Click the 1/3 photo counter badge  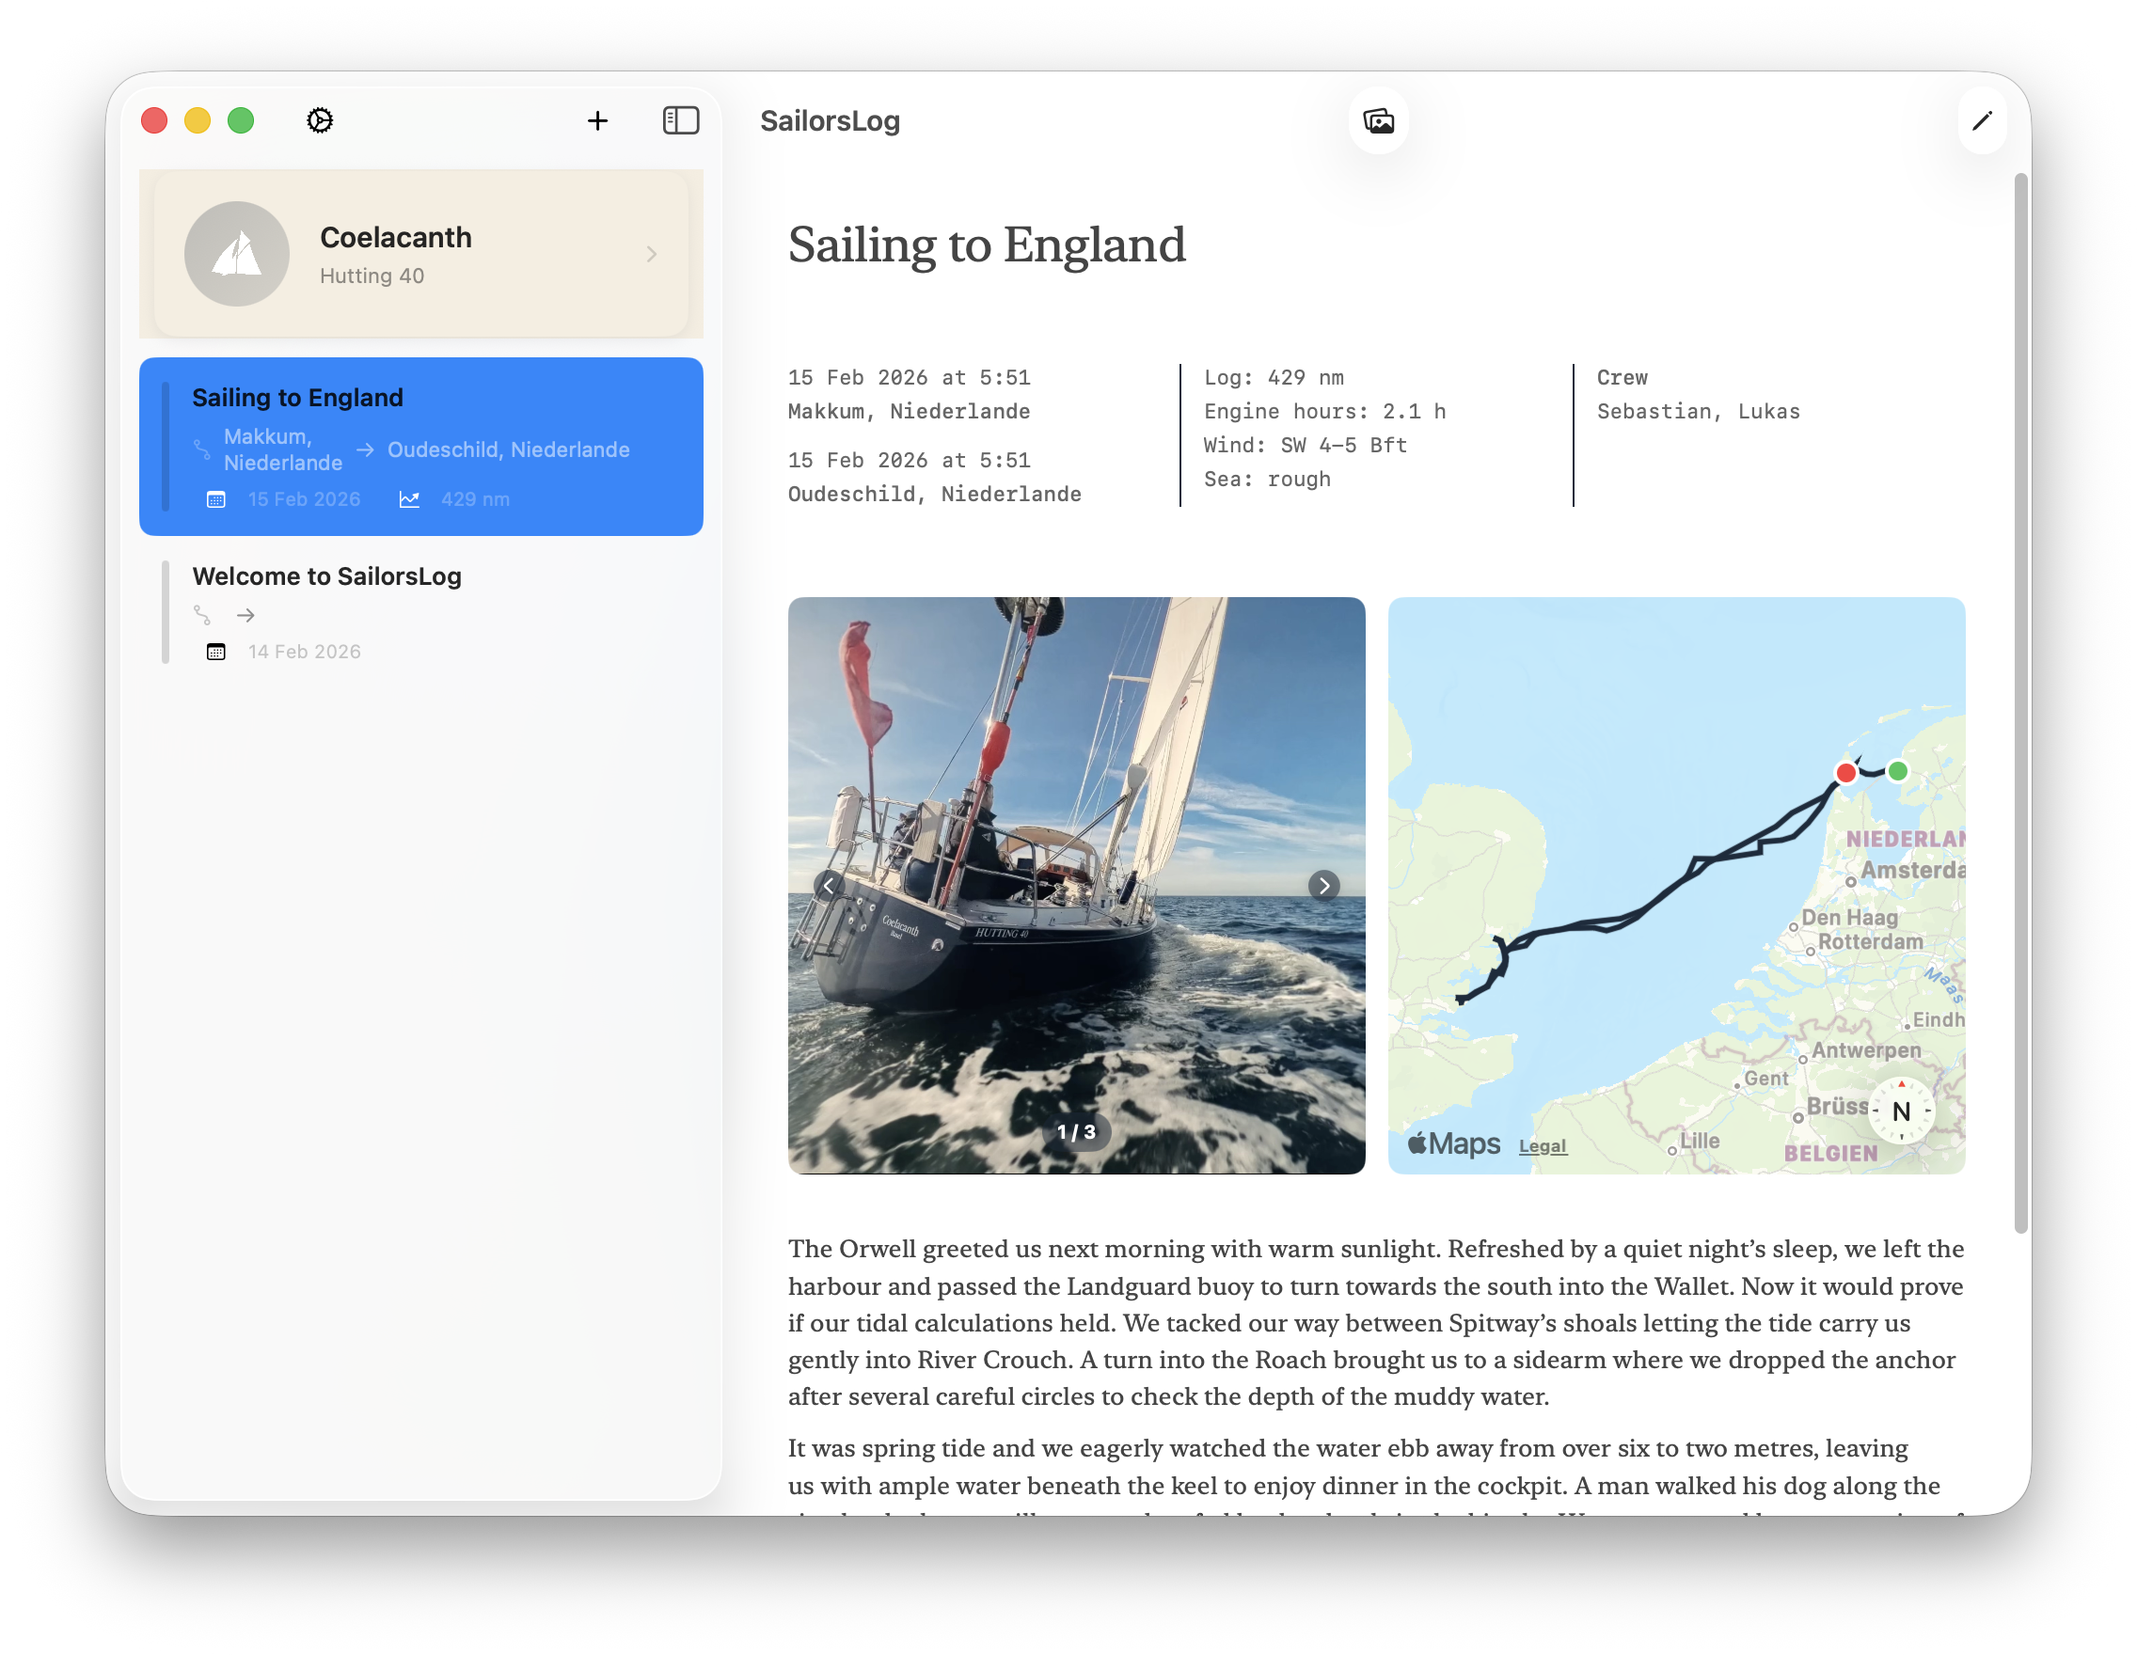[x=1076, y=1131]
